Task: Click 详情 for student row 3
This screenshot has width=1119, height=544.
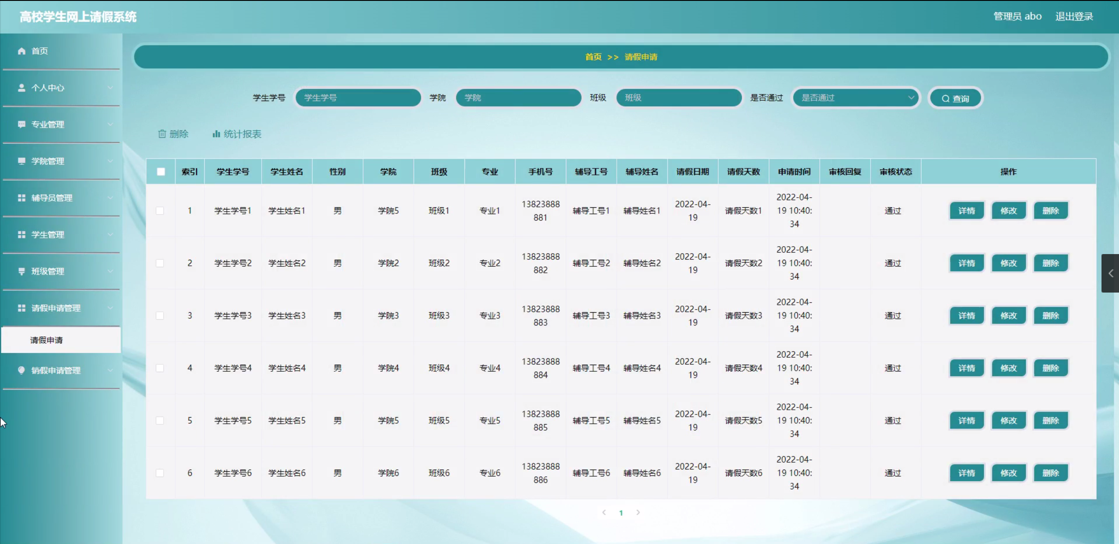Action: click(x=966, y=316)
